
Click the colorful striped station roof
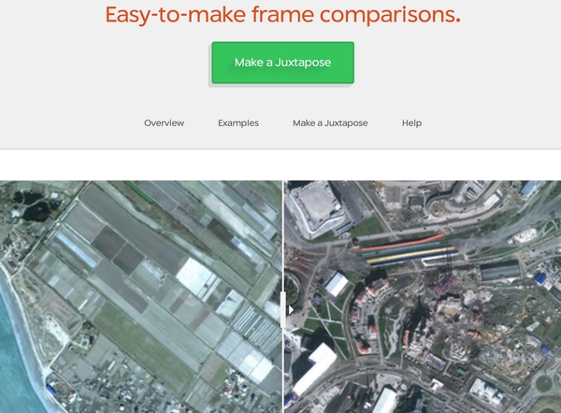point(406,249)
